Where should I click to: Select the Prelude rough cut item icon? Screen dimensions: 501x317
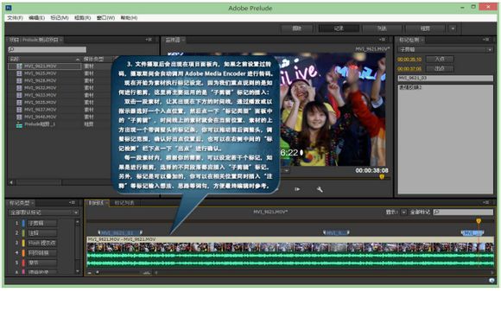[19, 124]
